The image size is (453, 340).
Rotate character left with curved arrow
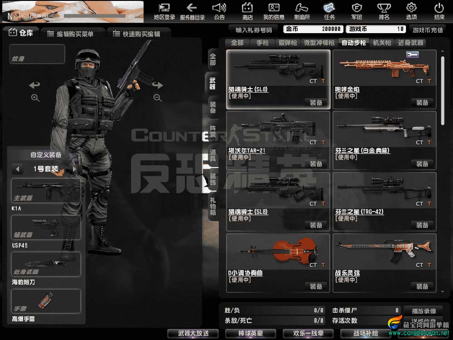35,85
